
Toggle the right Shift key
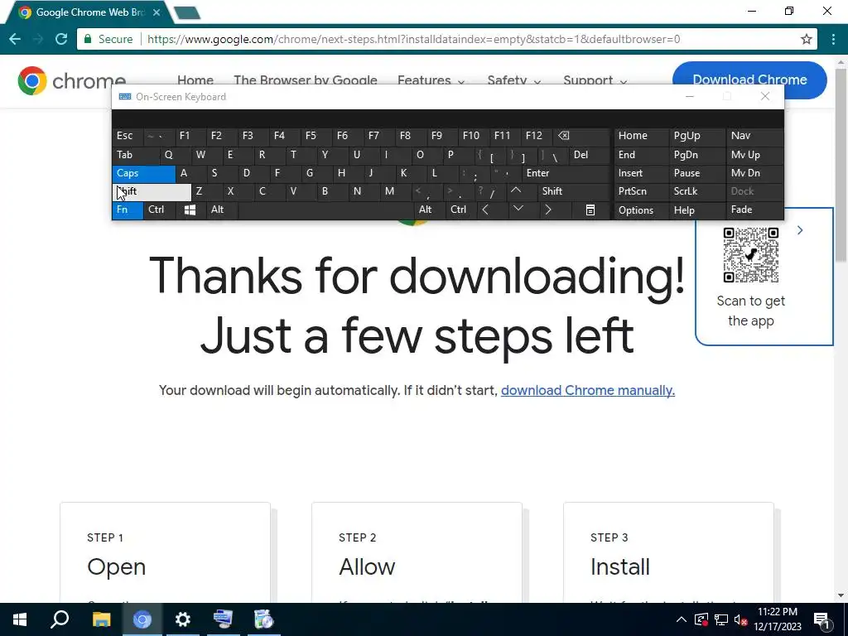(575, 191)
